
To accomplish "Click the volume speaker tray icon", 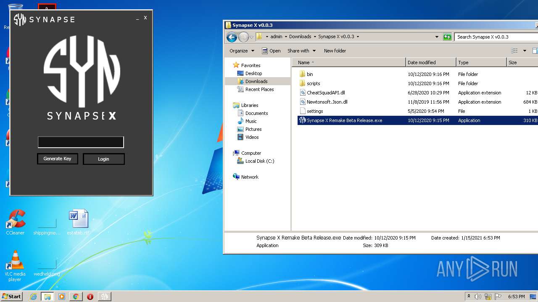I will click(478, 297).
